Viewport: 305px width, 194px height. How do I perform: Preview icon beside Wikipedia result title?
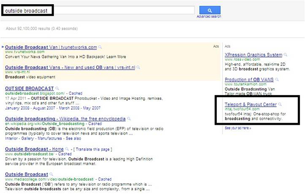[x=129, y=119]
